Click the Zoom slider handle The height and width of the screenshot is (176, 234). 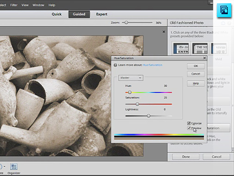[x=126, y=23]
